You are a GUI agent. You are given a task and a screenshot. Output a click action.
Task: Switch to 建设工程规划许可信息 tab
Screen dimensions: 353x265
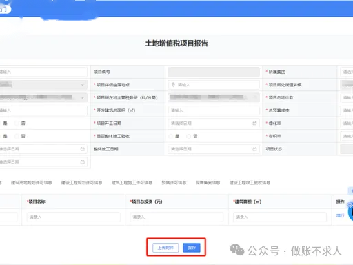81,183
